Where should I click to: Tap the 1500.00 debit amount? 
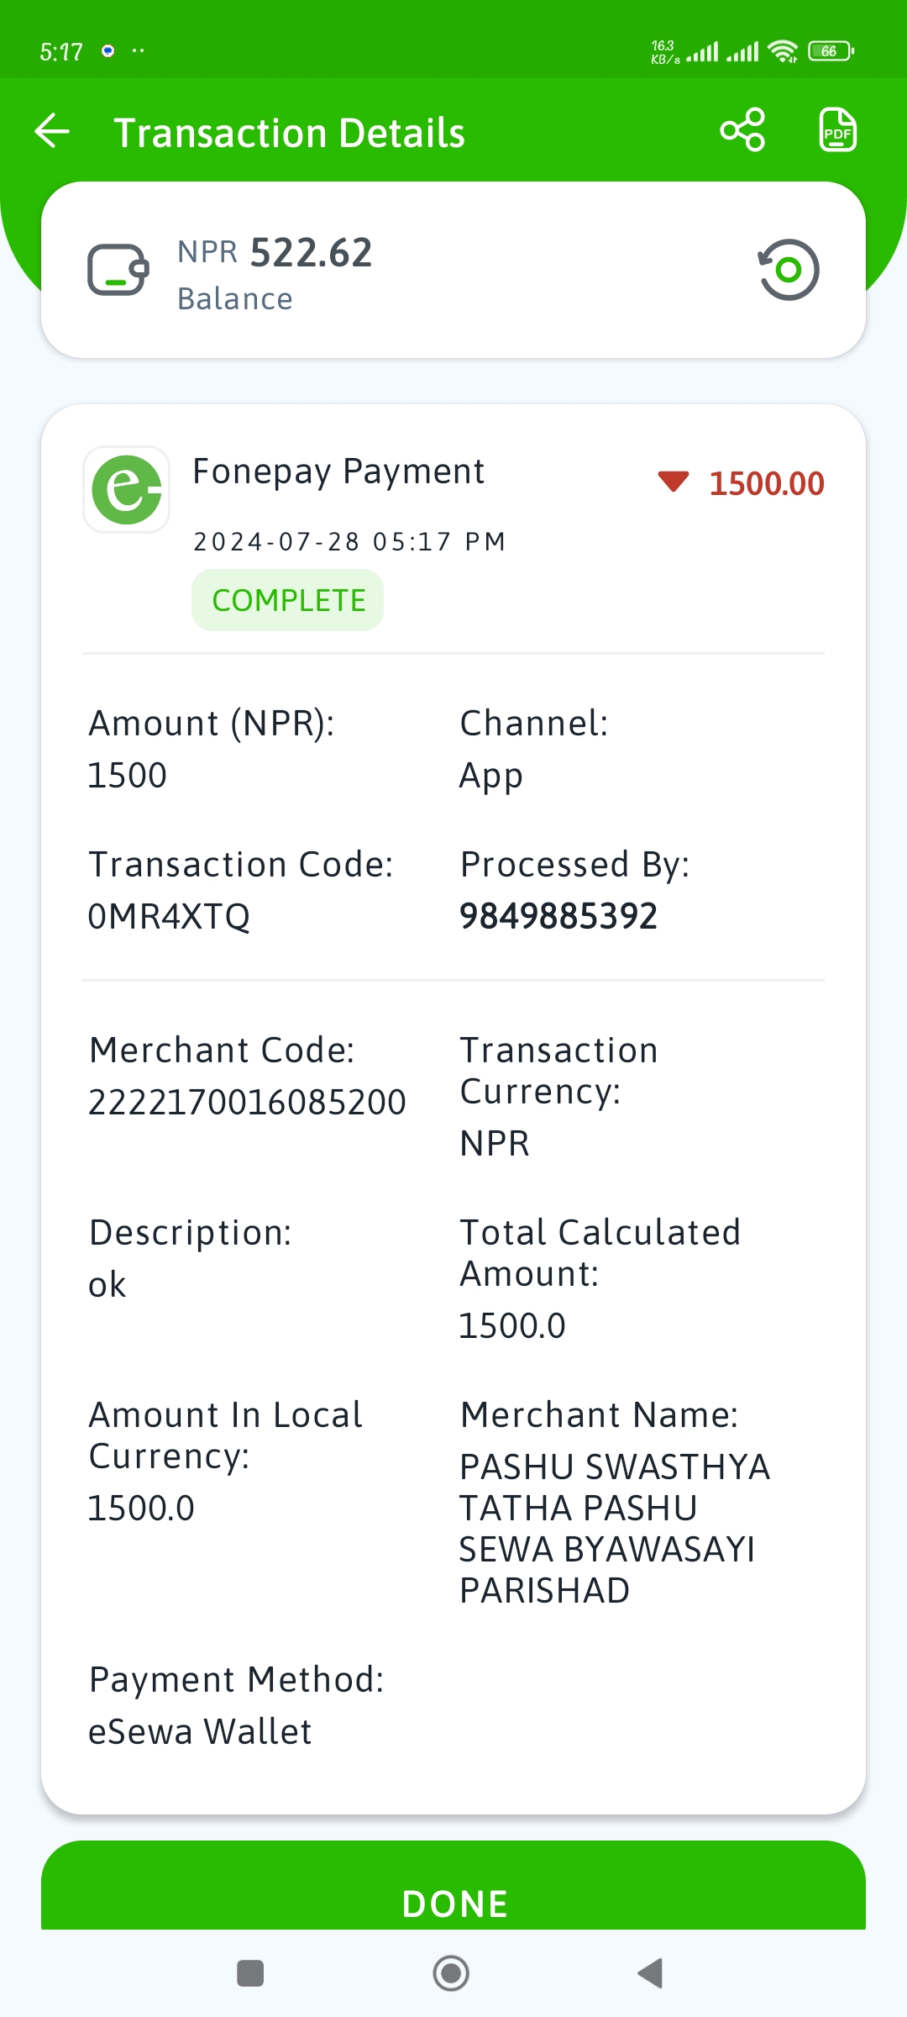point(767,483)
